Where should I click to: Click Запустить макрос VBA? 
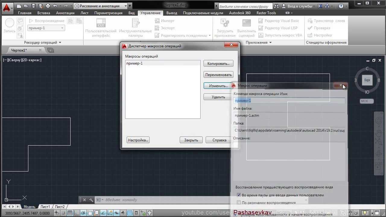280,35
